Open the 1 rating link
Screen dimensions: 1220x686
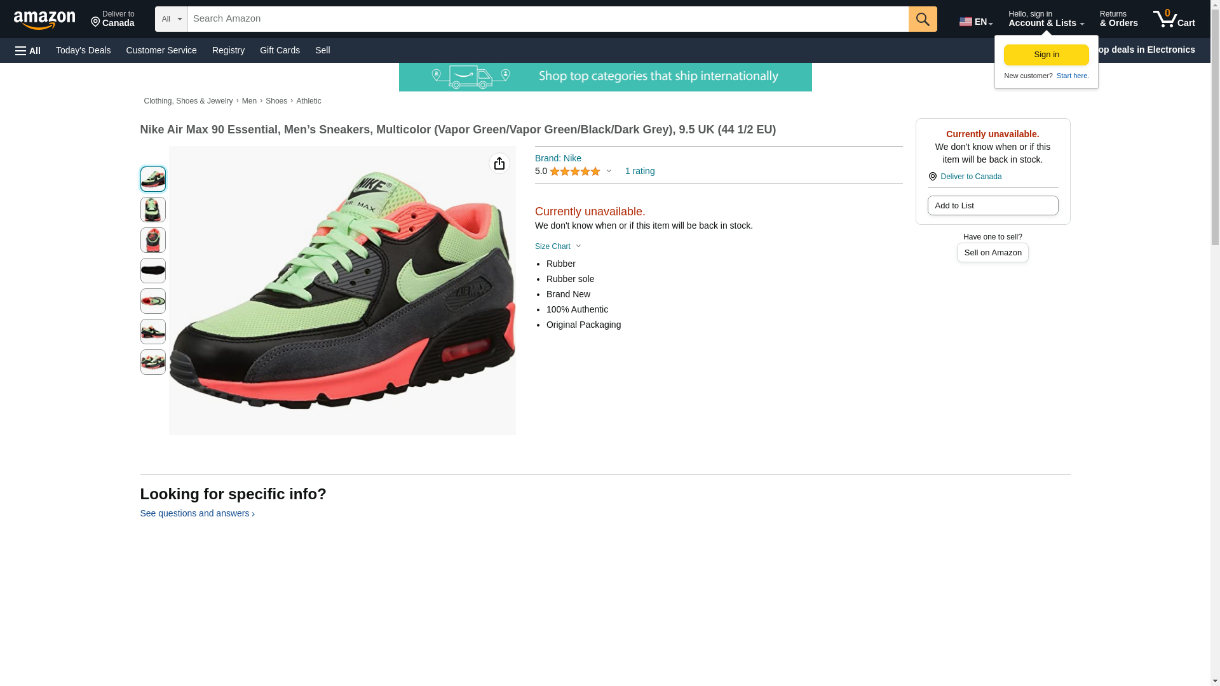[639, 171]
